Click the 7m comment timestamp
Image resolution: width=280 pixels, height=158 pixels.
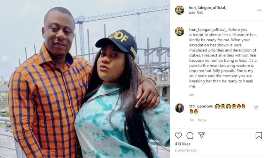192,120
